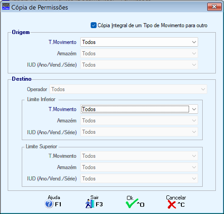
Task: Click the Ajuda question mark icon
Action: (x=49, y=204)
